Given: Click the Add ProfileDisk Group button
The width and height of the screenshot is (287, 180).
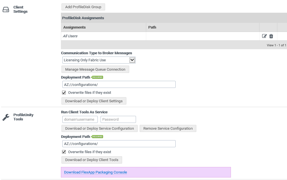Looking at the screenshot, I should [x=83, y=7].
